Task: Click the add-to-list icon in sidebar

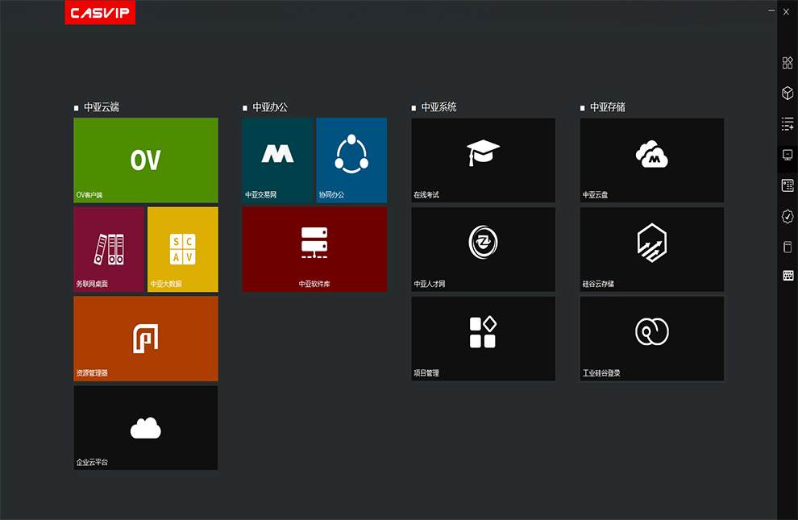Action: [788, 124]
